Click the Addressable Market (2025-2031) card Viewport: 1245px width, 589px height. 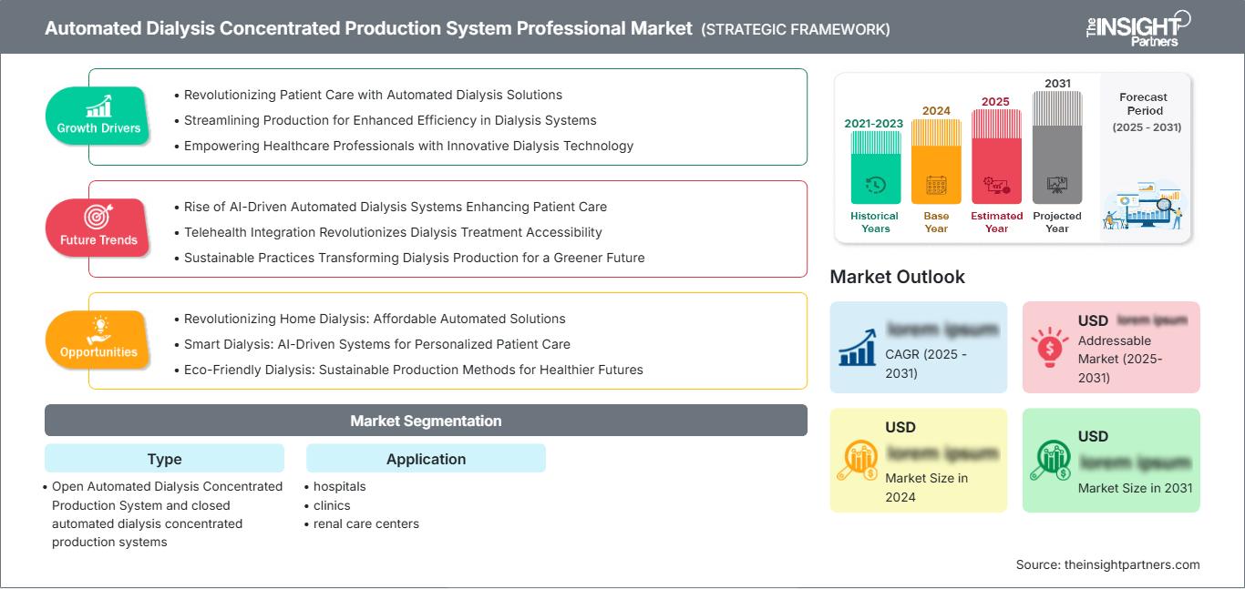(1111, 347)
